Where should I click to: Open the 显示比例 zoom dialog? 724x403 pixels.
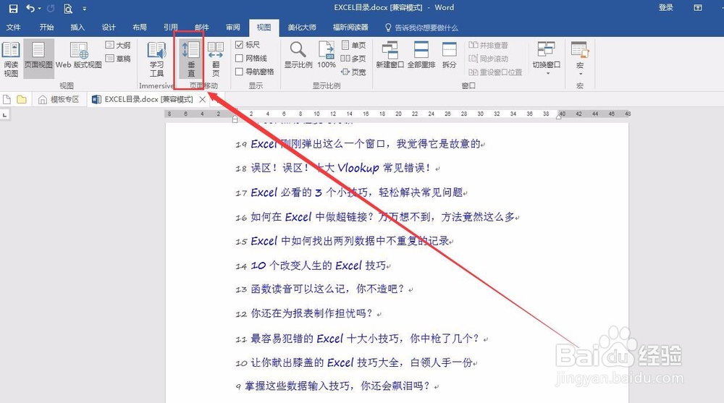click(x=298, y=55)
